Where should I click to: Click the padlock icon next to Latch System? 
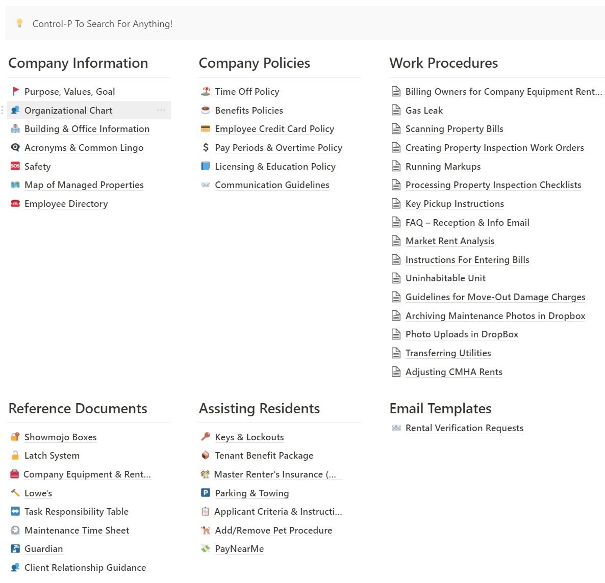(x=15, y=456)
